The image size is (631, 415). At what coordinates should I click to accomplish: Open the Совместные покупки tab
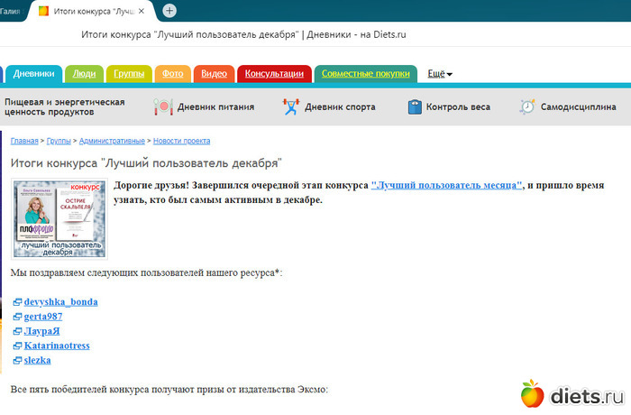point(367,74)
